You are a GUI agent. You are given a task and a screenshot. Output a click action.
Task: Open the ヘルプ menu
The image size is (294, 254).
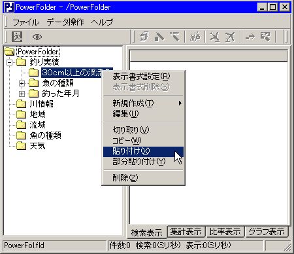pyautogui.click(x=102, y=22)
